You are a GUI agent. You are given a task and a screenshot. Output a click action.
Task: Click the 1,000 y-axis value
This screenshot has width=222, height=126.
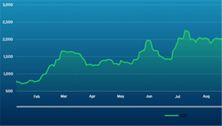coord(8,74)
